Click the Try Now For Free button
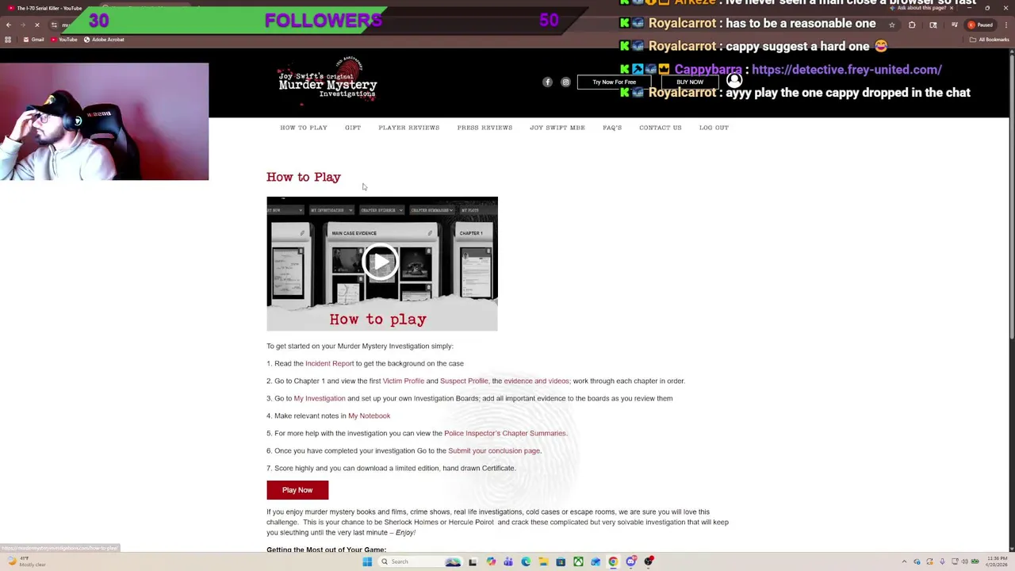1015x571 pixels. point(615,82)
